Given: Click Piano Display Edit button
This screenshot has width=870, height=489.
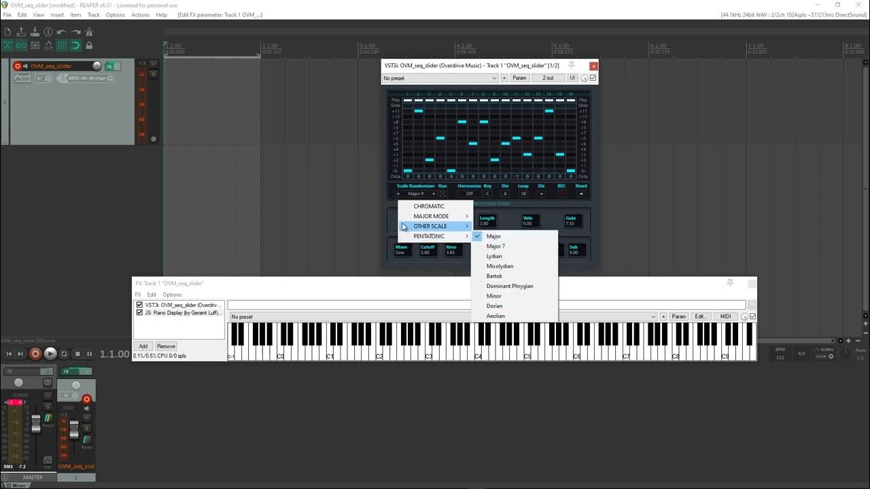Looking at the screenshot, I should [701, 316].
